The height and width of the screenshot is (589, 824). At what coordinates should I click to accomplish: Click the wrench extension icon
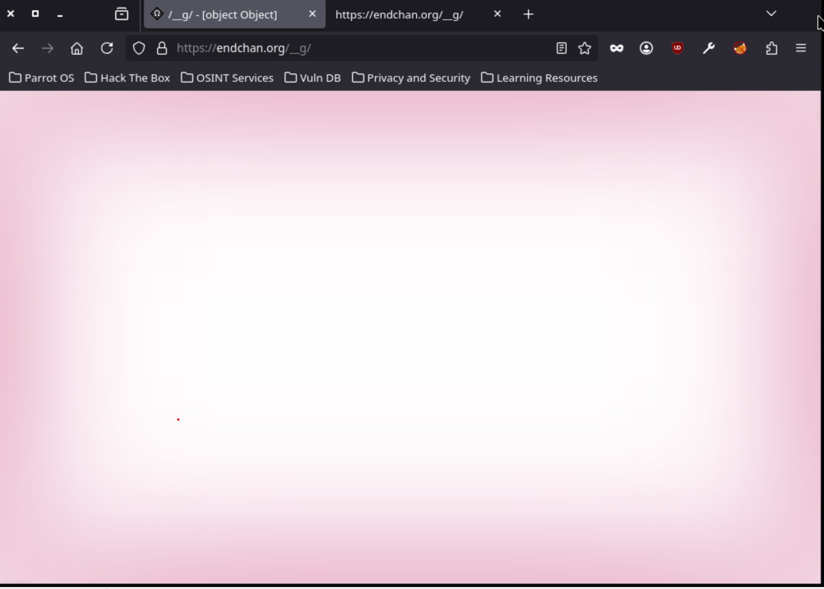point(708,48)
